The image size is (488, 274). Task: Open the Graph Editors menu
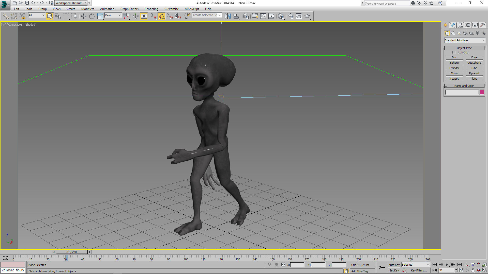pos(129,9)
